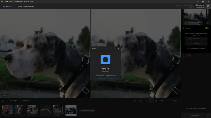Select single view layout icon
The height and width of the screenshot is (118, 211).
click(146, 101)
